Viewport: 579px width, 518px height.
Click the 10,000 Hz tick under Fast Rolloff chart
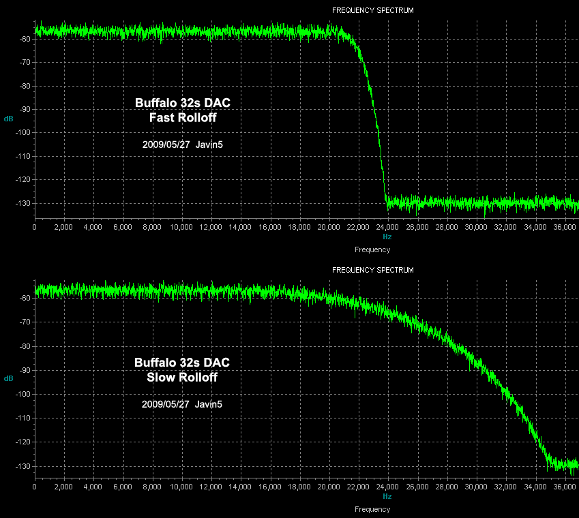click(181, 227)
